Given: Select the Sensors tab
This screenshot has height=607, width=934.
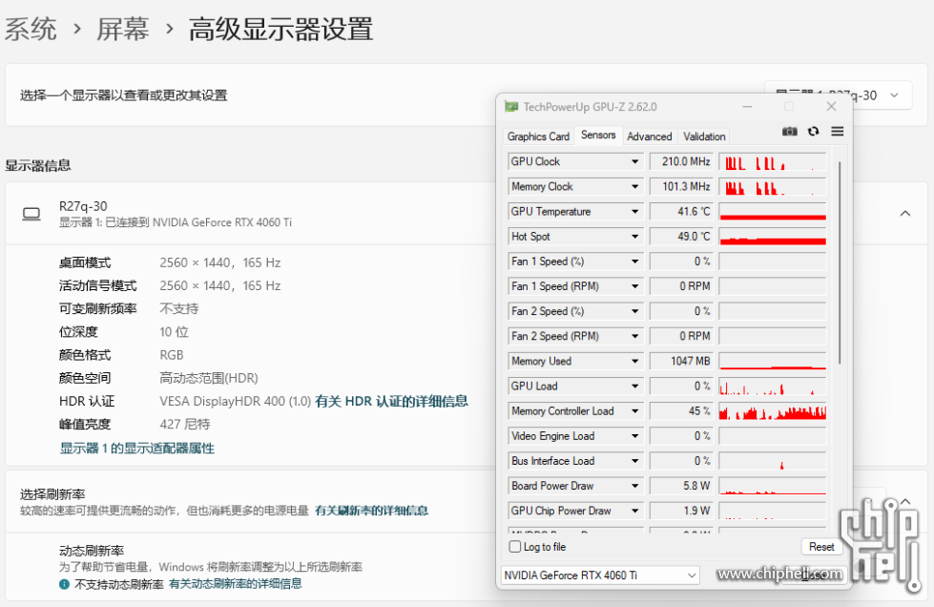Looking at the screenshot, I should coord(598,136).
